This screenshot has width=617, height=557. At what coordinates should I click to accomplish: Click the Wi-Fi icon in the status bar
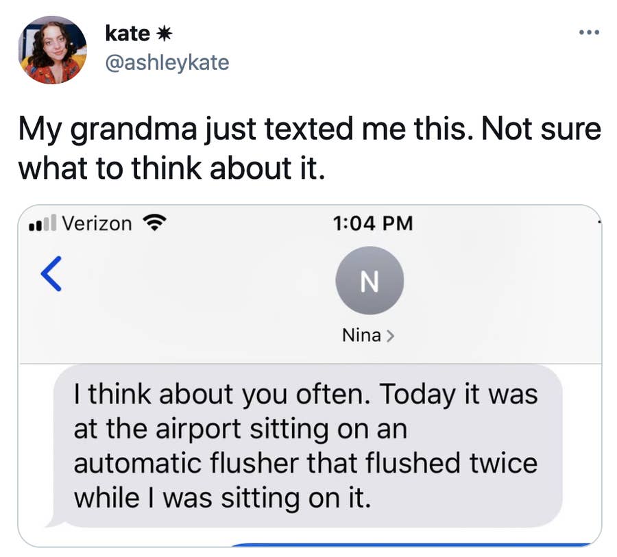click(x=156, y=222)
